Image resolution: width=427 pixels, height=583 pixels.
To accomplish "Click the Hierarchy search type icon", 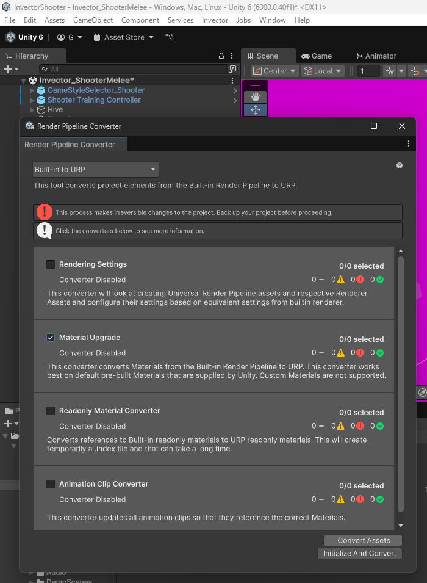I will [x=232, y=70].
